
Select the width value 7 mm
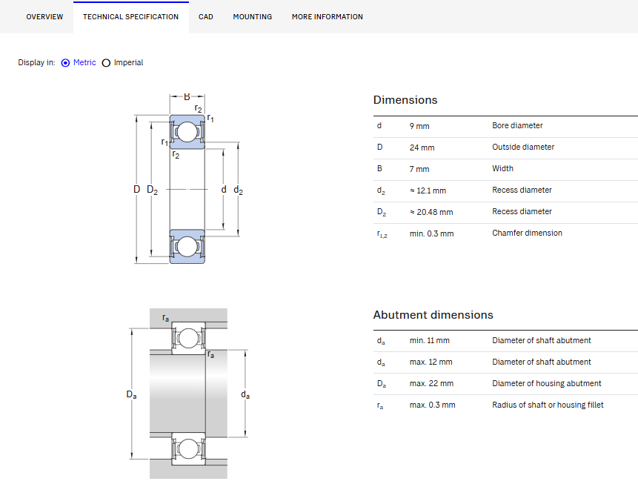click(x=419, y=169)
